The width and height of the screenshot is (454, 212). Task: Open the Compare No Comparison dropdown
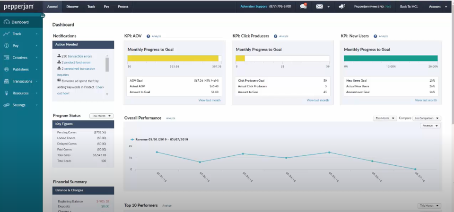coord(427,118)
